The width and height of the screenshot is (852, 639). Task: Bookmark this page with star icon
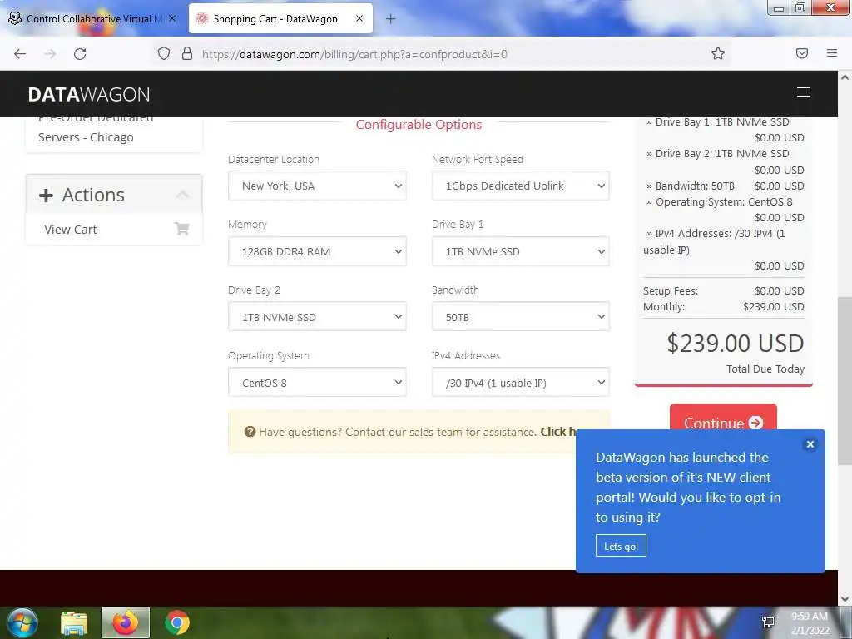pyautogui.click(x=718, y=53)
